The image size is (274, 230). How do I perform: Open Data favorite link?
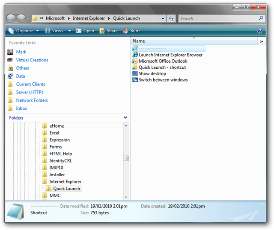coord(21,76)
